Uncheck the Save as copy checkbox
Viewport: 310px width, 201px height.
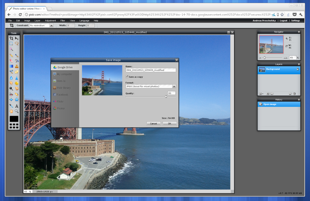[x=127, y=76]
